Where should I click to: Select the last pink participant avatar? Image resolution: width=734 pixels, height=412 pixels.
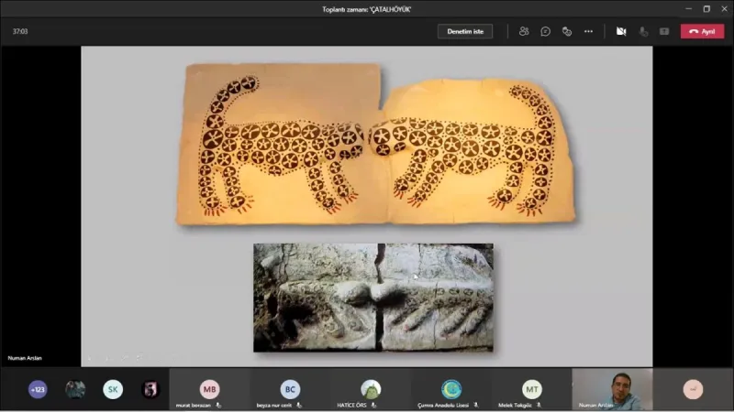pyautogui.click(x=693, y=389)
